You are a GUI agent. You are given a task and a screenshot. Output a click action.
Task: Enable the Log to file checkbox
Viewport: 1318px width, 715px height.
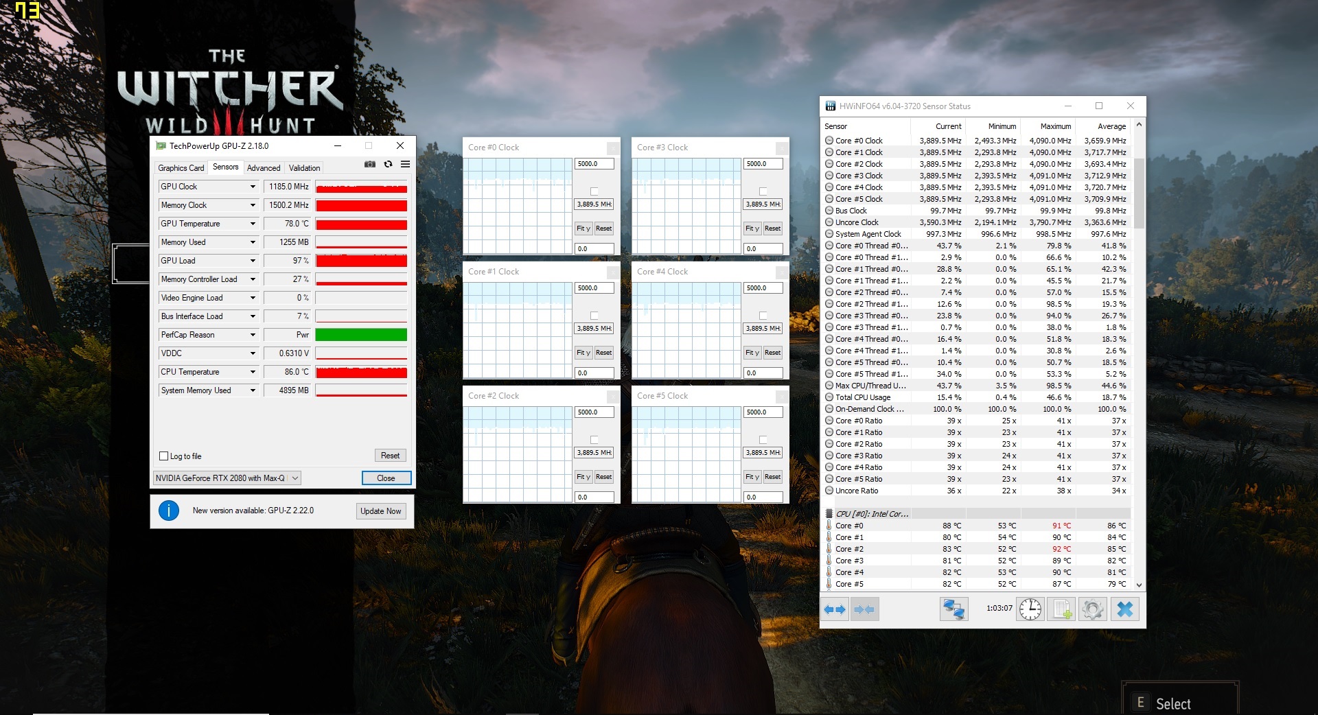[163, 456]
